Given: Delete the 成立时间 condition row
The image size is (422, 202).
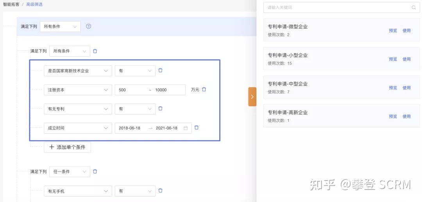Looking at the screenshot, I should [x=197, y=127].
